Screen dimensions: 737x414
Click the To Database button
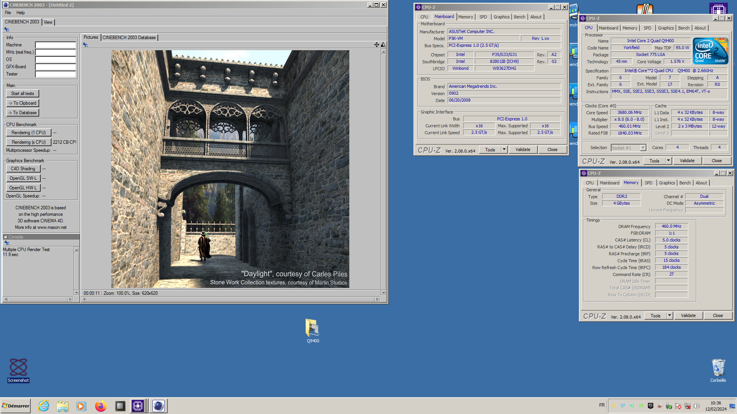click(x=22, y=113)
